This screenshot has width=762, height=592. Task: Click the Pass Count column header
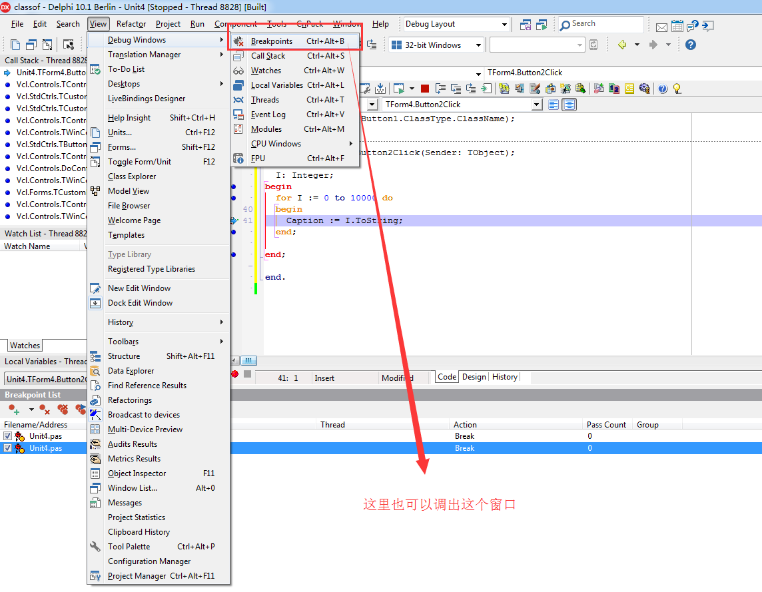coord(607,425)
